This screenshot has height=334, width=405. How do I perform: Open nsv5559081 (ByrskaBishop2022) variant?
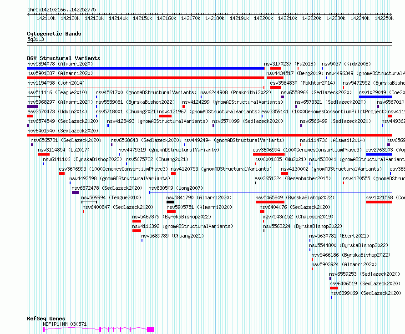pos(135,102)
